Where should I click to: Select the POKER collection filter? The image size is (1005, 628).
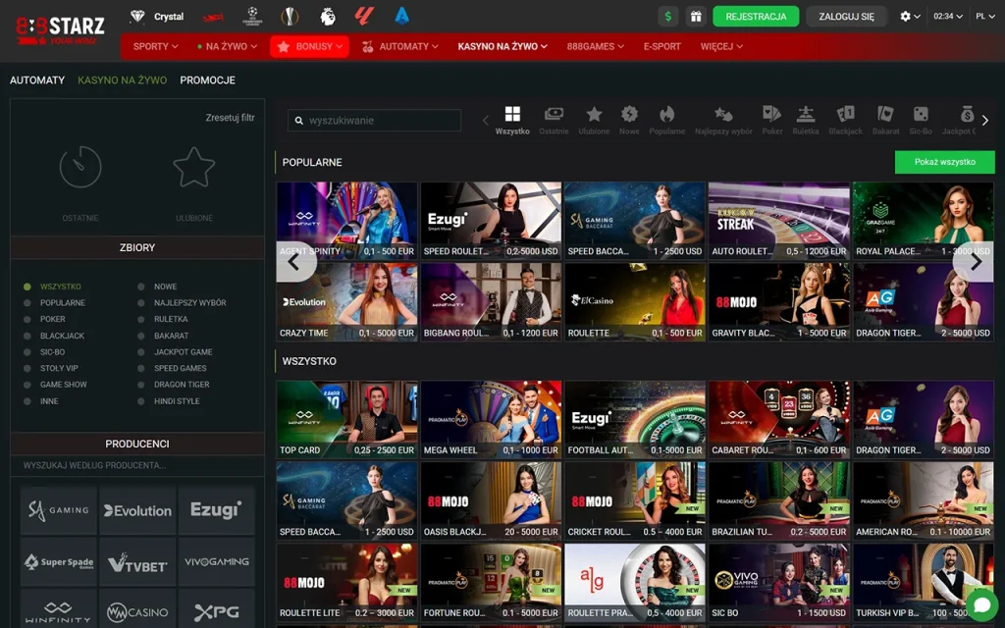44,319
